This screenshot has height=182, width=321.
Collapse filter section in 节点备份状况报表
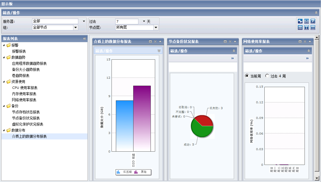234,51
